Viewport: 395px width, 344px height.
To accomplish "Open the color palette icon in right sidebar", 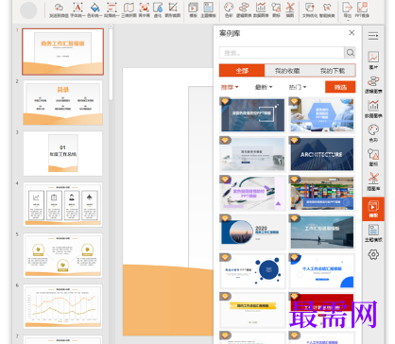I will click(373, 129).
